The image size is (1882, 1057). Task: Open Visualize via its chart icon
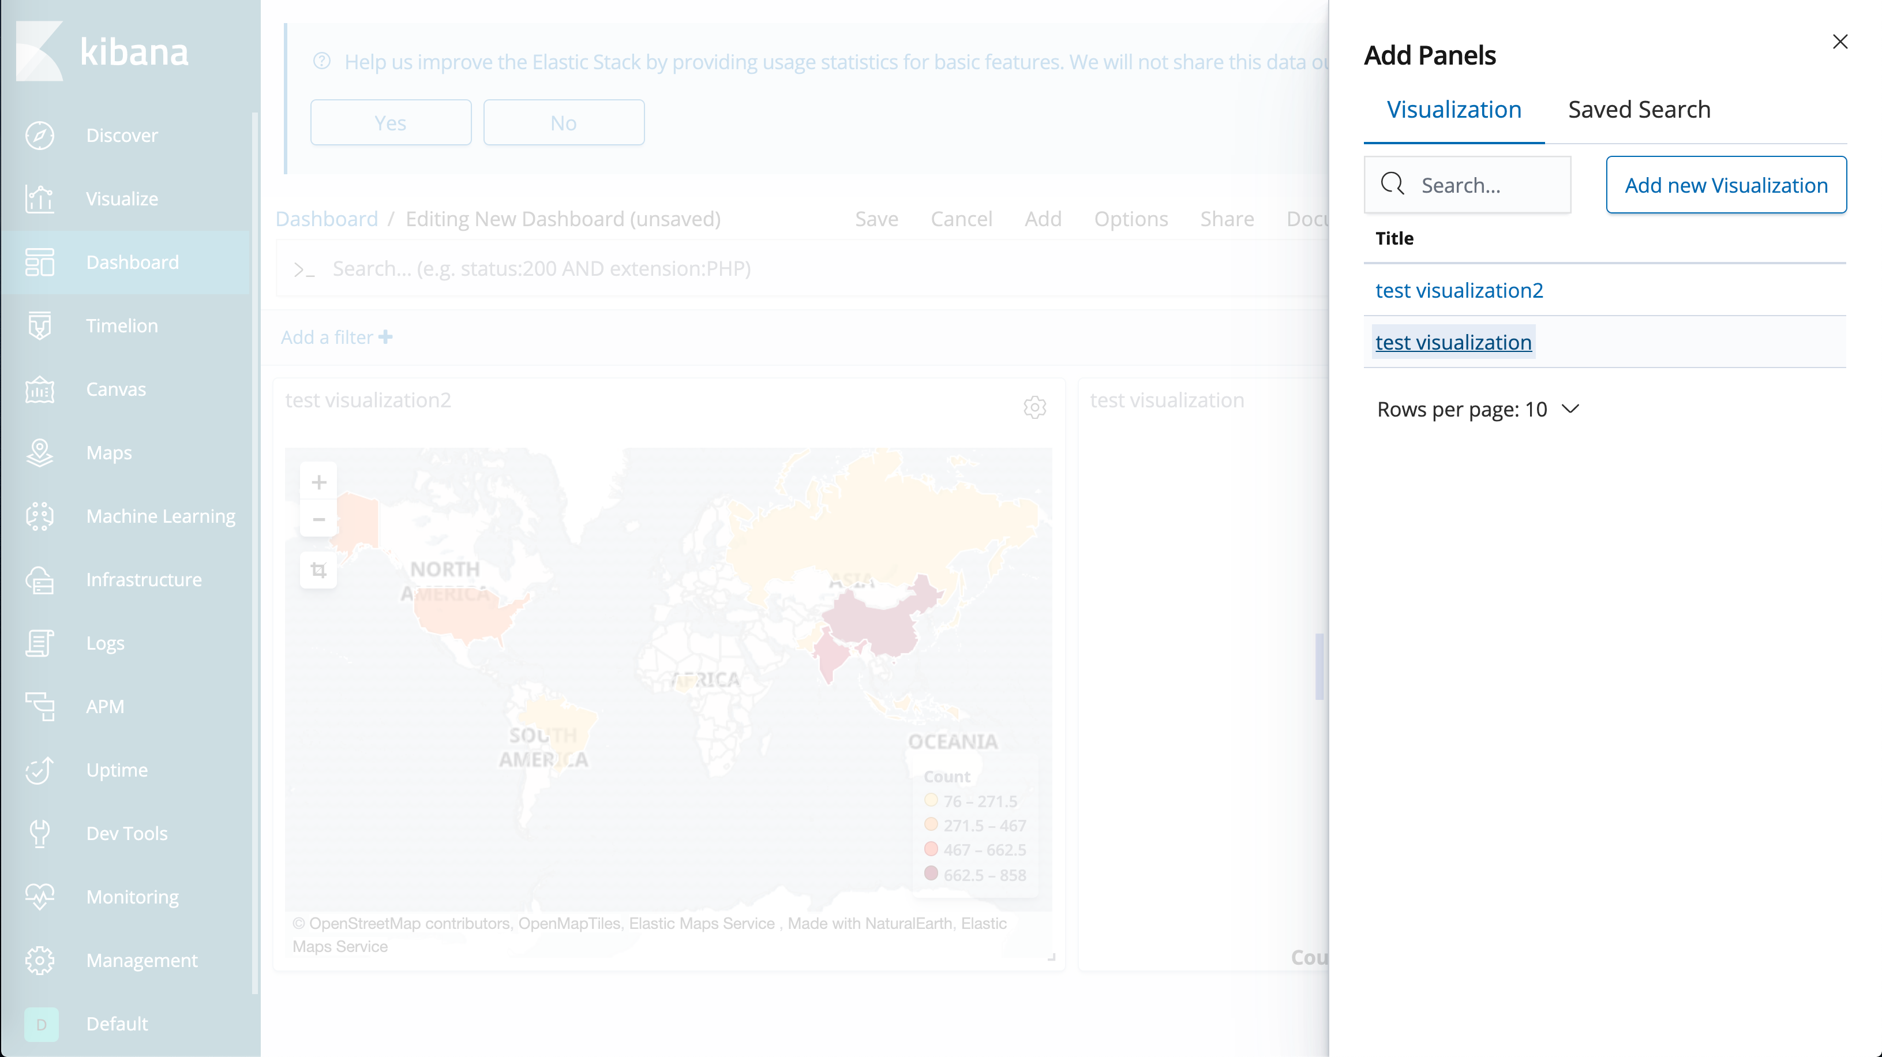coord(39,198)
